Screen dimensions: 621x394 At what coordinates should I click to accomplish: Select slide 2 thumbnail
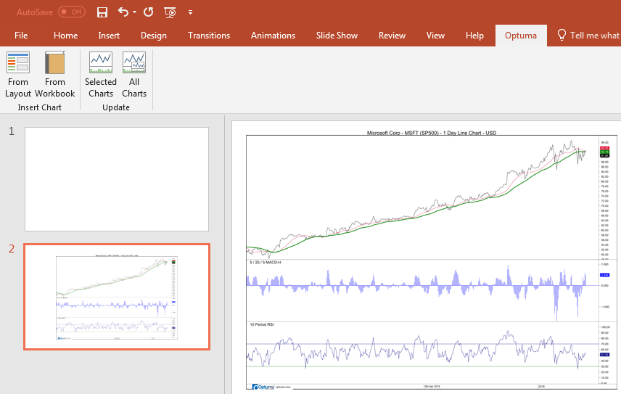click(x=116, y=297)
